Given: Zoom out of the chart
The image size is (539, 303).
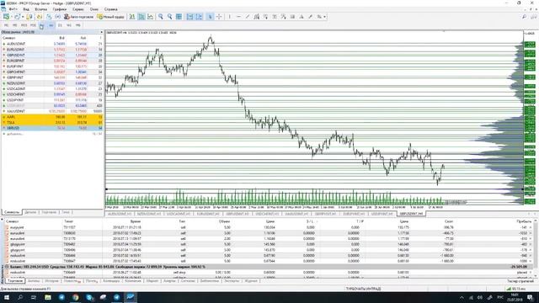Looking at the screenshot, I should (170, 17).
